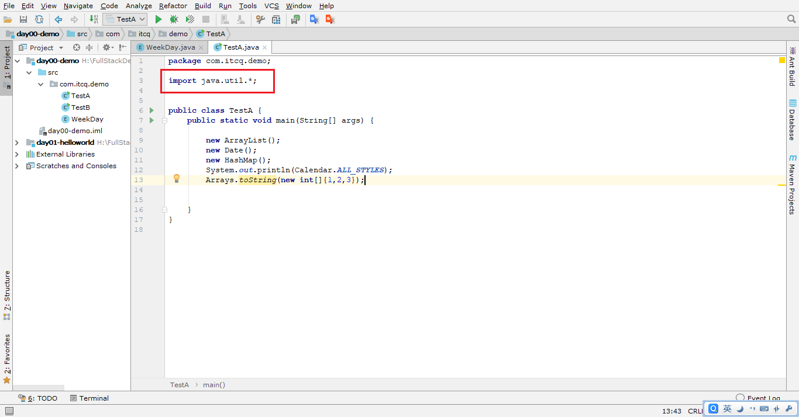
Task: Open the TestA run configuration dropdown
Action: pos(125,19)
